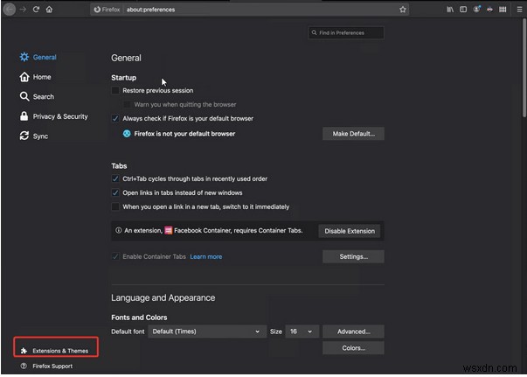
Task: Go to browser home page icon
Action: [x=49, y=10]
